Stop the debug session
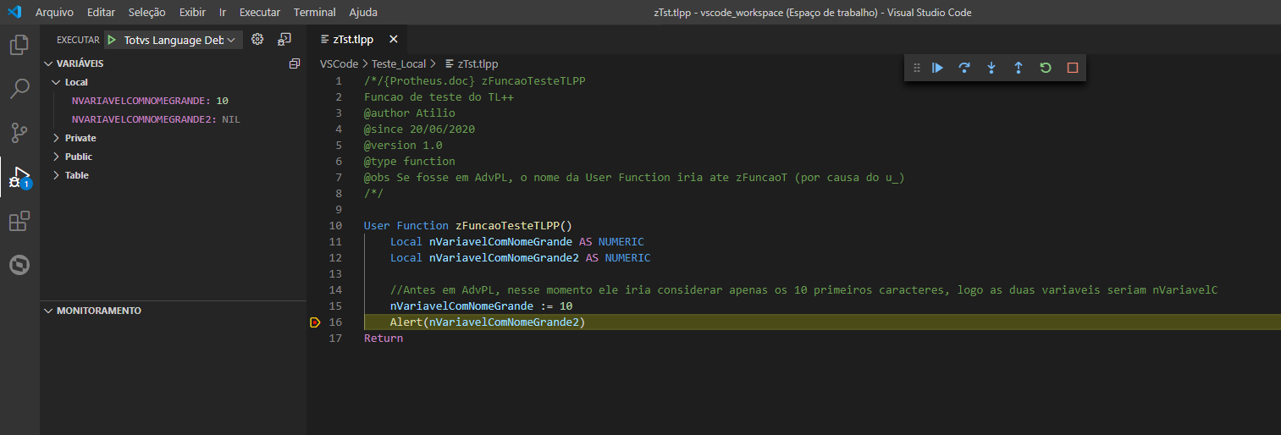The height and width of the screenshot is (435, 1281). click(1072, 68)
